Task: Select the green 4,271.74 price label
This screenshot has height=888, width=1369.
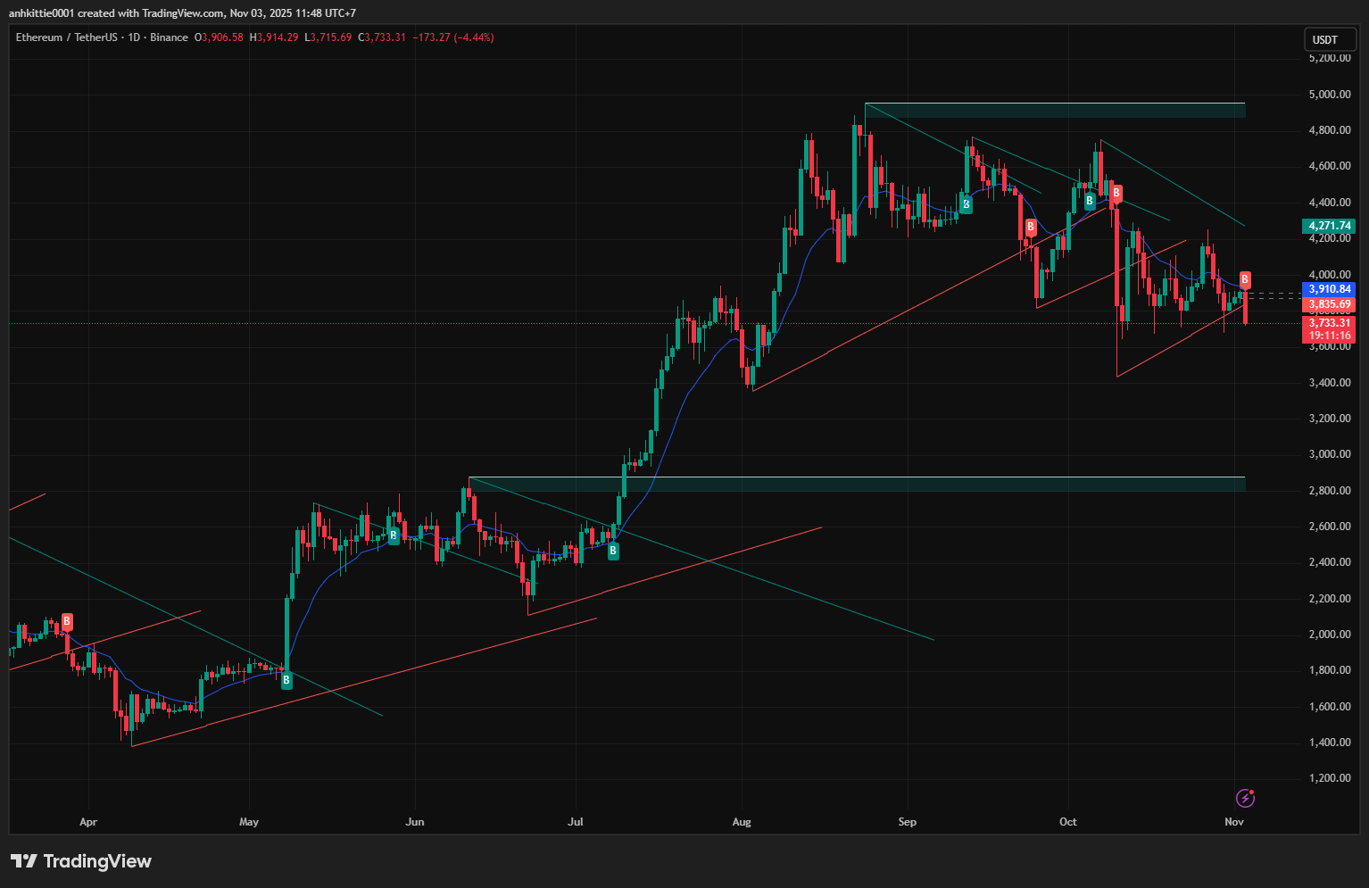Action: coord(1329,226)
